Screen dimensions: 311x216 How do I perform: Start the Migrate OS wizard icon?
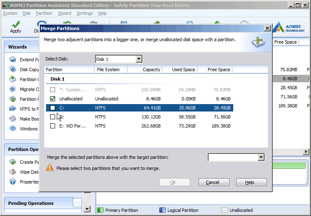pos(13,89)
